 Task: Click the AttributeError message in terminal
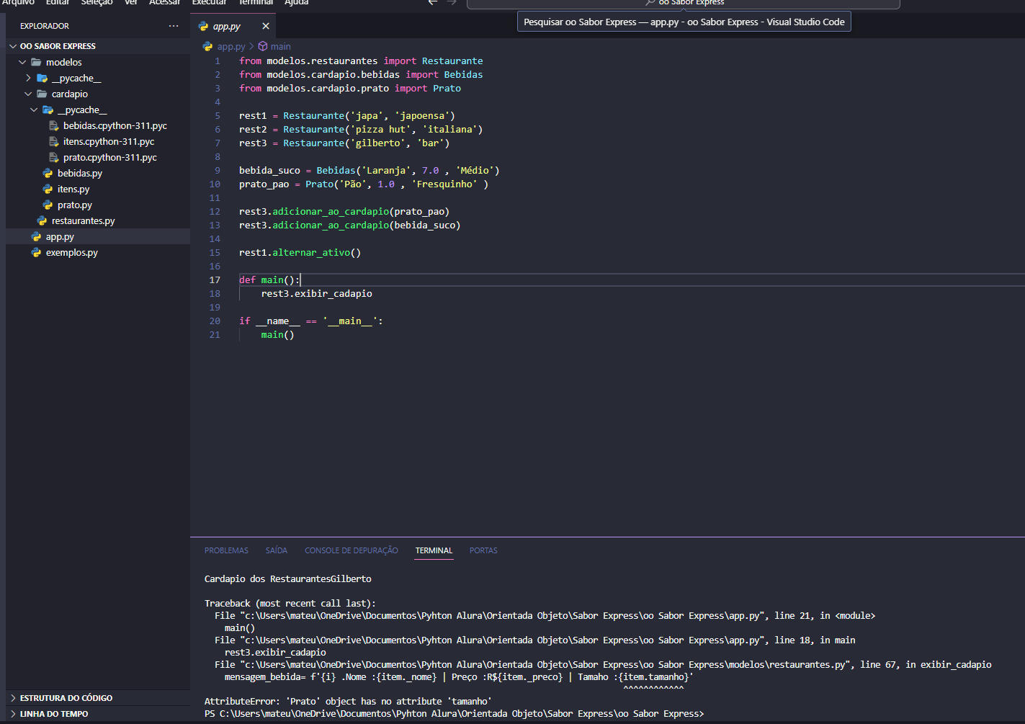coord(348,701)
